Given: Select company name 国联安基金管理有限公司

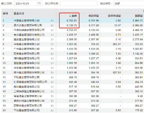Looking at the screenshot, I should click(28, 106).
